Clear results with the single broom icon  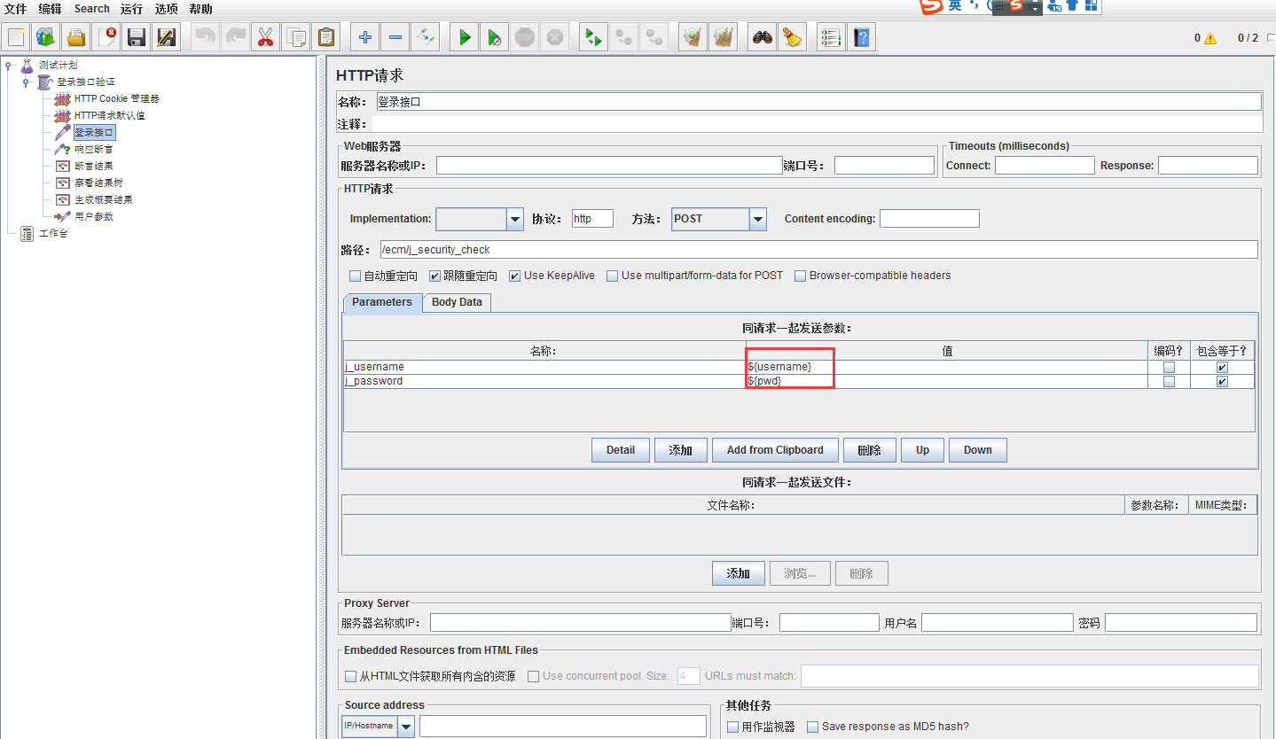[693, 37]
